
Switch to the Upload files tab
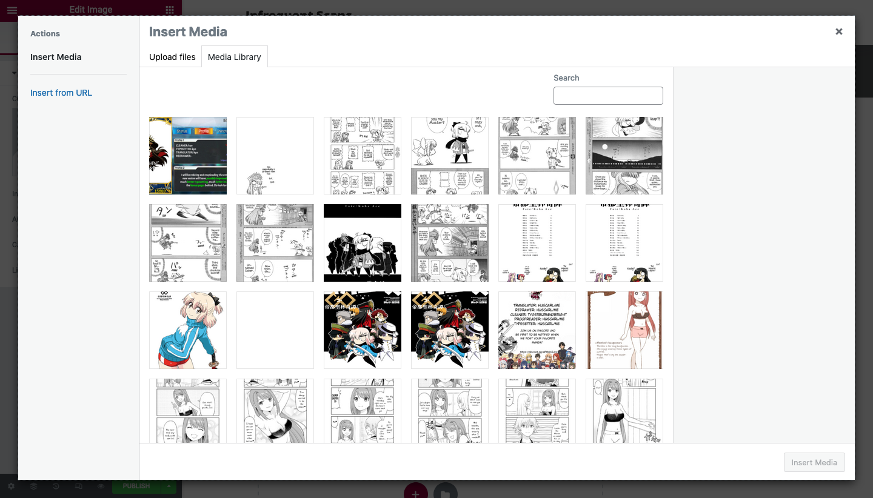(172, 57)
